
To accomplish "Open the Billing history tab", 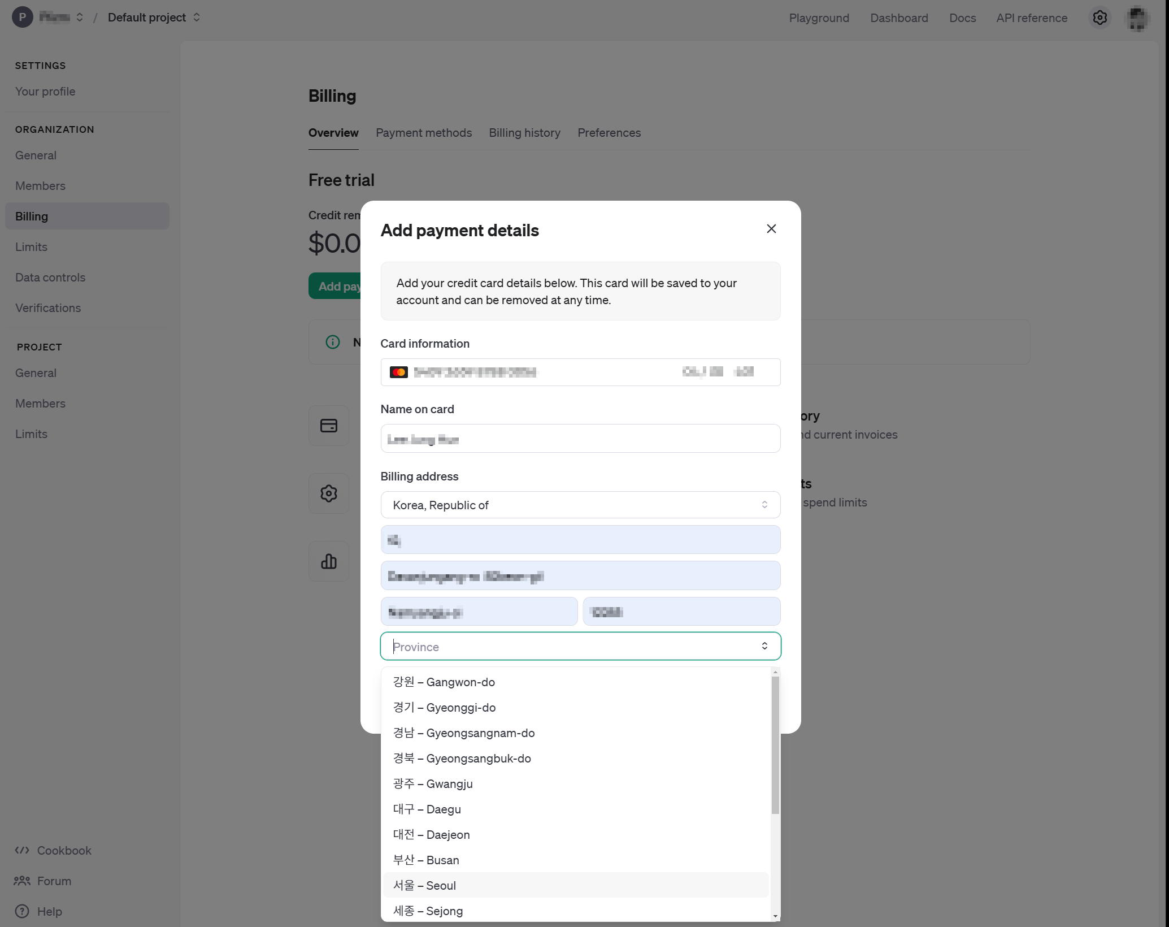I will click(524, 133).
